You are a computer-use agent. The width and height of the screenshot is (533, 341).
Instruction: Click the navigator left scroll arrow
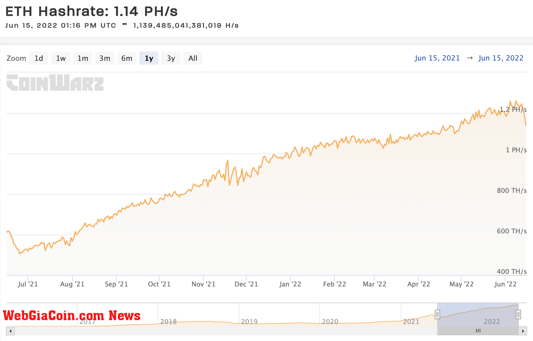[x=10, y=331]
